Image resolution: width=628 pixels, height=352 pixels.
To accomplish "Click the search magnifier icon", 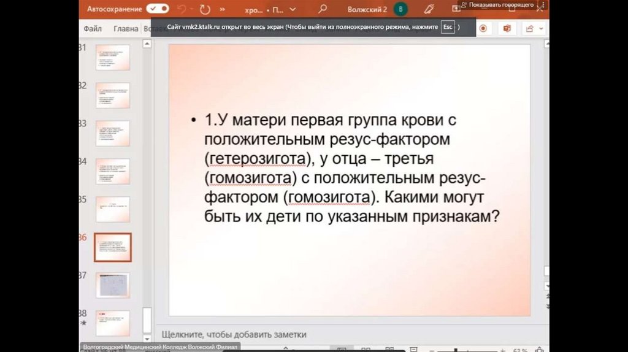I will click(x=323, y=9).
